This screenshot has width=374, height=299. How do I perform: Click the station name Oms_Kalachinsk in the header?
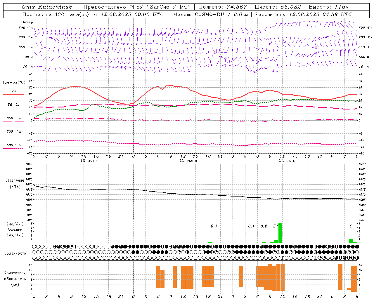pyautogui.click(x=47, y=7)
